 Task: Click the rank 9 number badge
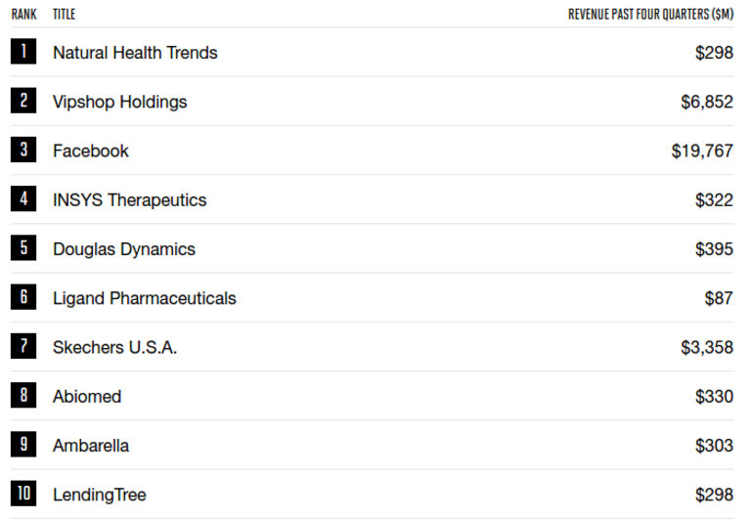point(23,445)
